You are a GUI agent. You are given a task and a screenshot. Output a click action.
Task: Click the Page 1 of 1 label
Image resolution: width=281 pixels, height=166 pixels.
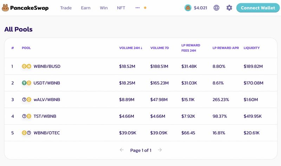point(141,150)
